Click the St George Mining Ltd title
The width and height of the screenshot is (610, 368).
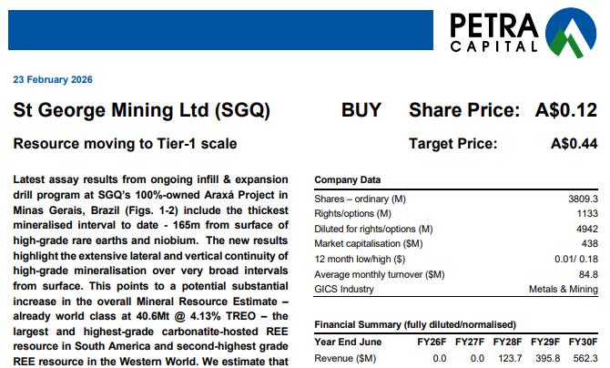(x=141, y=111)
